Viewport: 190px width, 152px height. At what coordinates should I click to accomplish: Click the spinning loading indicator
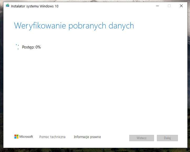[17, 47]
